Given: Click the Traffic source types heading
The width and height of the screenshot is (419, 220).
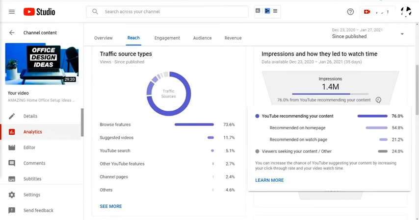Looking at the screenshot, I should click(x=126, y=54).
